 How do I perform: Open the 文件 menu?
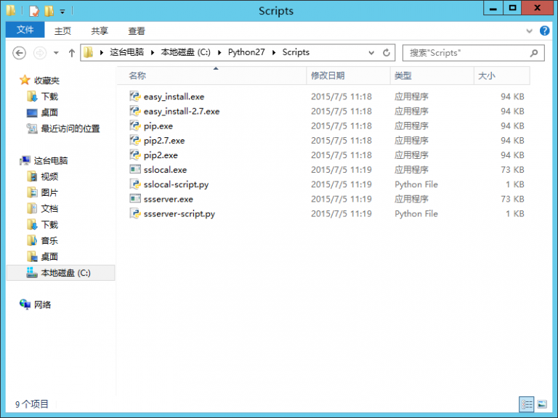click(25, 30)
